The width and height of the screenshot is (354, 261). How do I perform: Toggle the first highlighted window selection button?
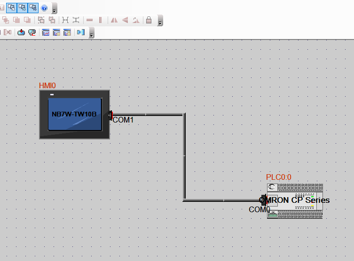coord(11,8)
